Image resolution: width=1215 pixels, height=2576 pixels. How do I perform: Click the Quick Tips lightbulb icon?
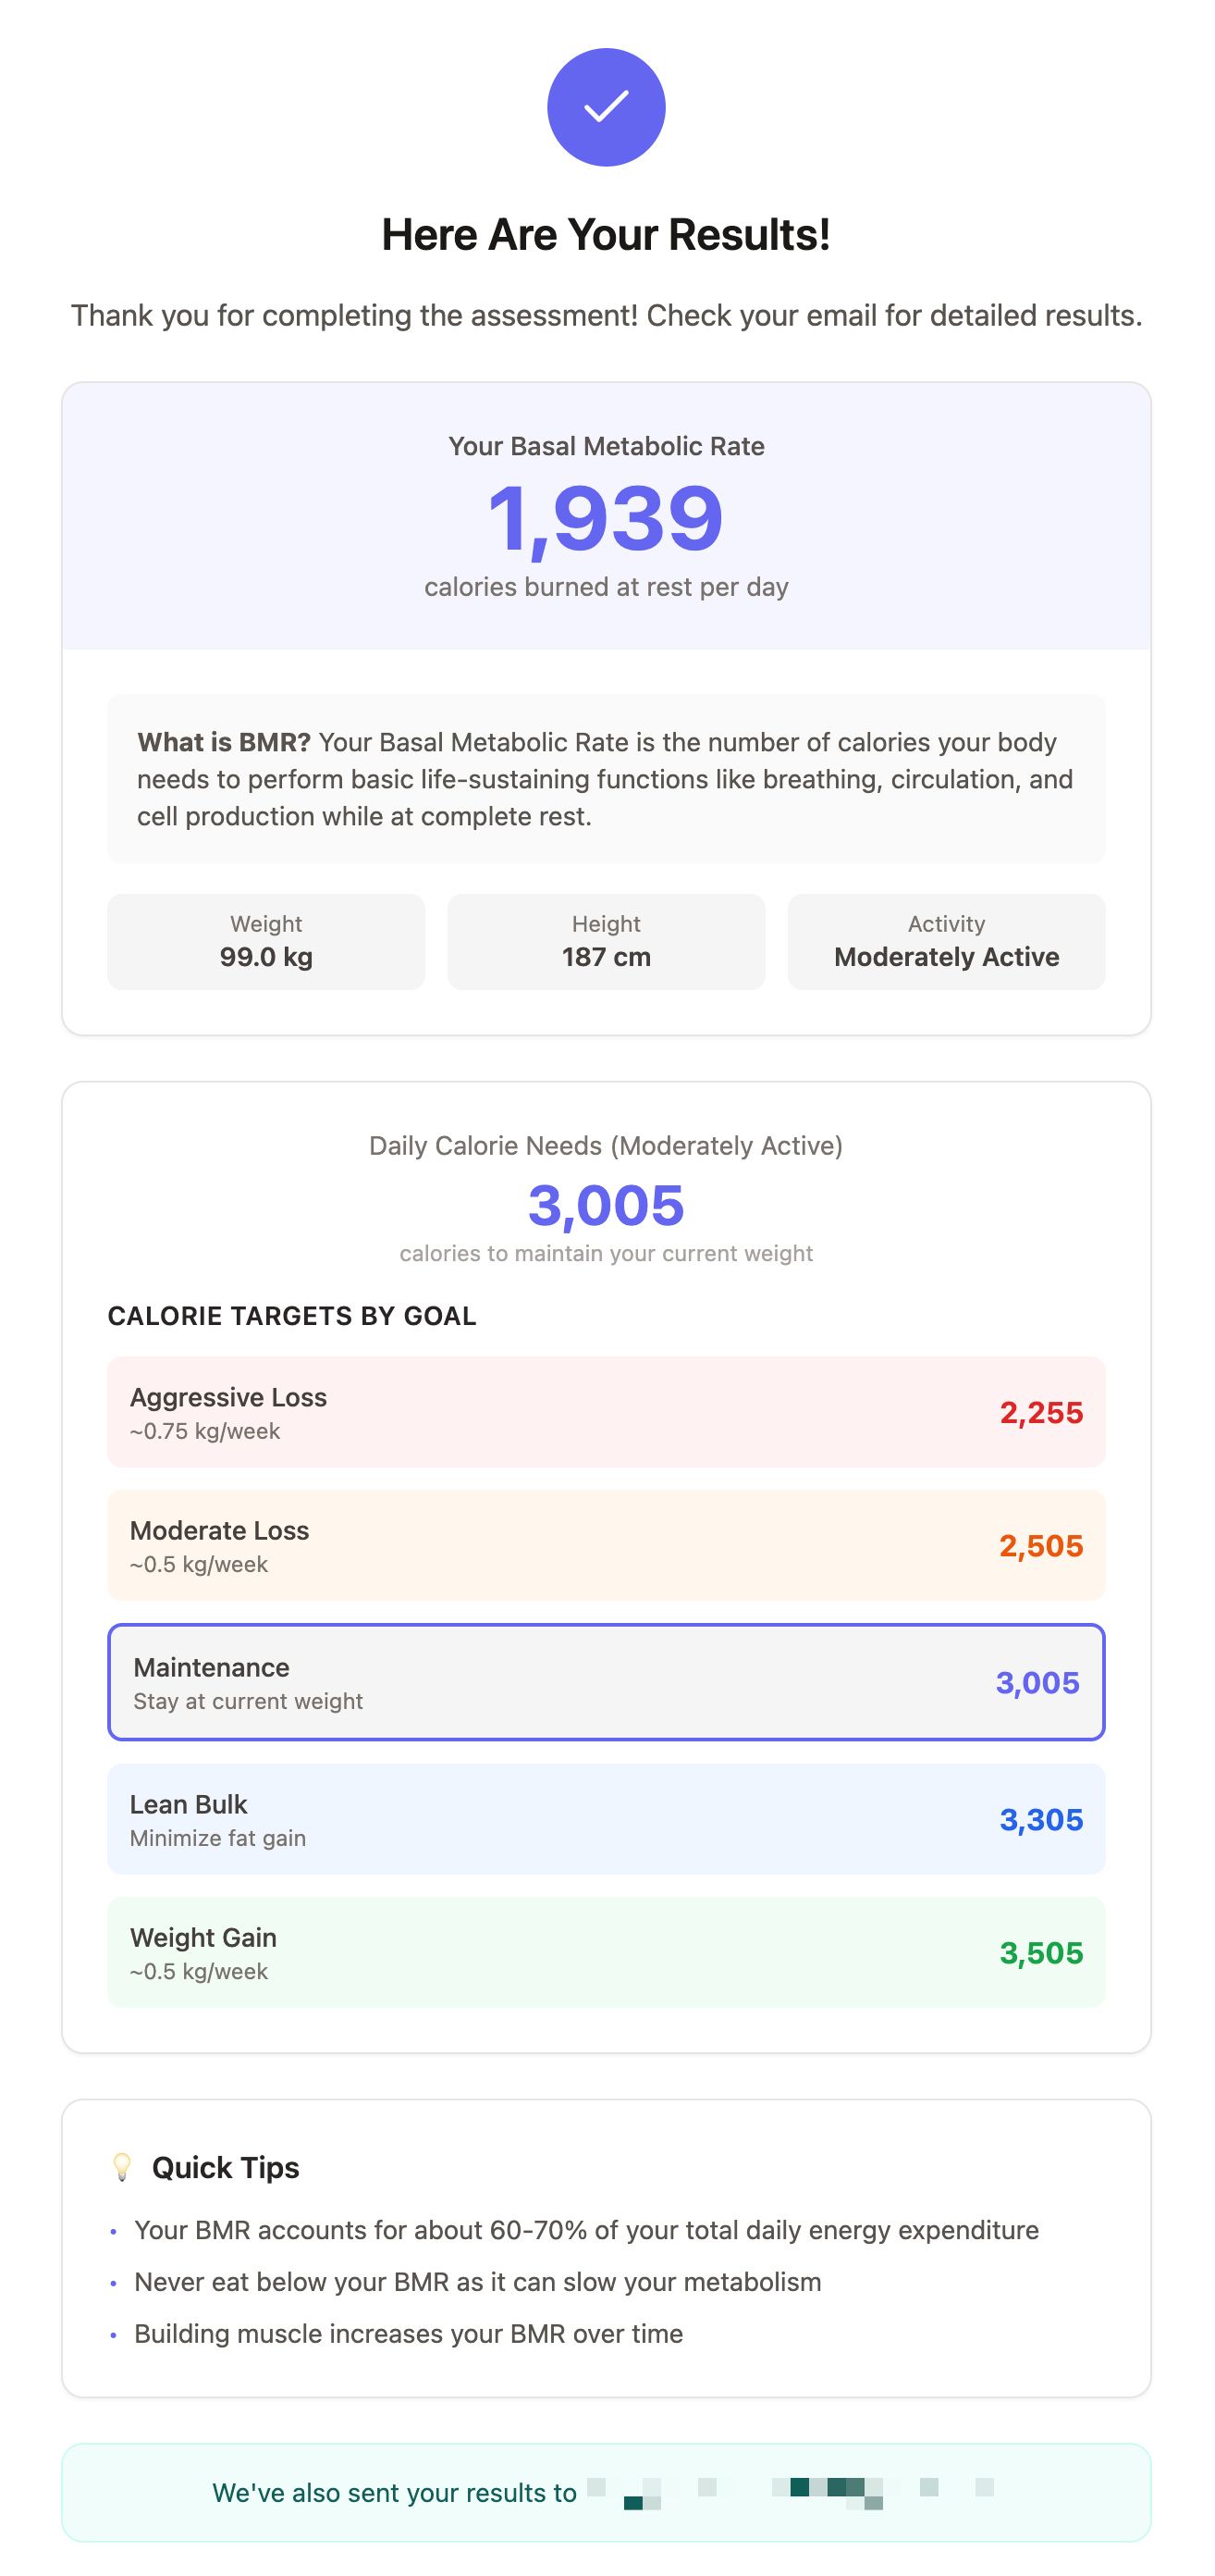(122, 2167)
